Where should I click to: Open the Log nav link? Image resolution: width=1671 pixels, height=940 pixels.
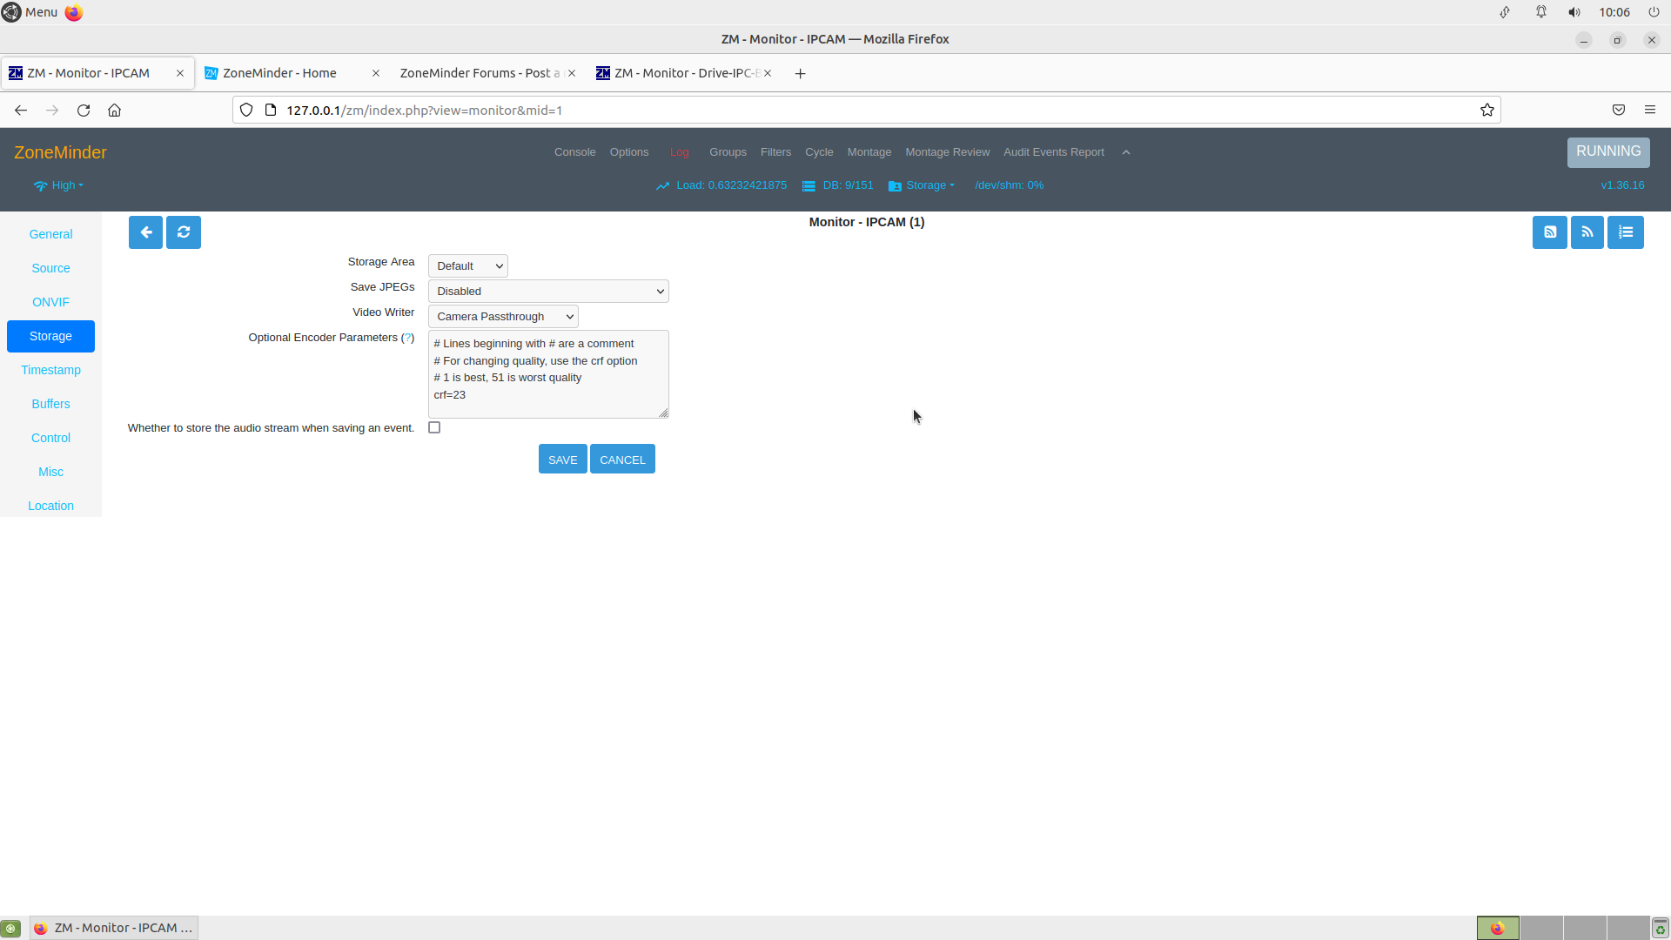[x=680, y=152]
